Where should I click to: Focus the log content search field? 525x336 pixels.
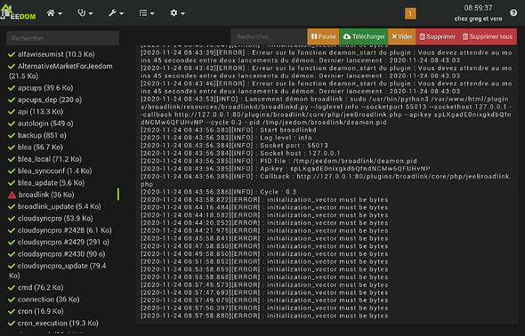269,36
